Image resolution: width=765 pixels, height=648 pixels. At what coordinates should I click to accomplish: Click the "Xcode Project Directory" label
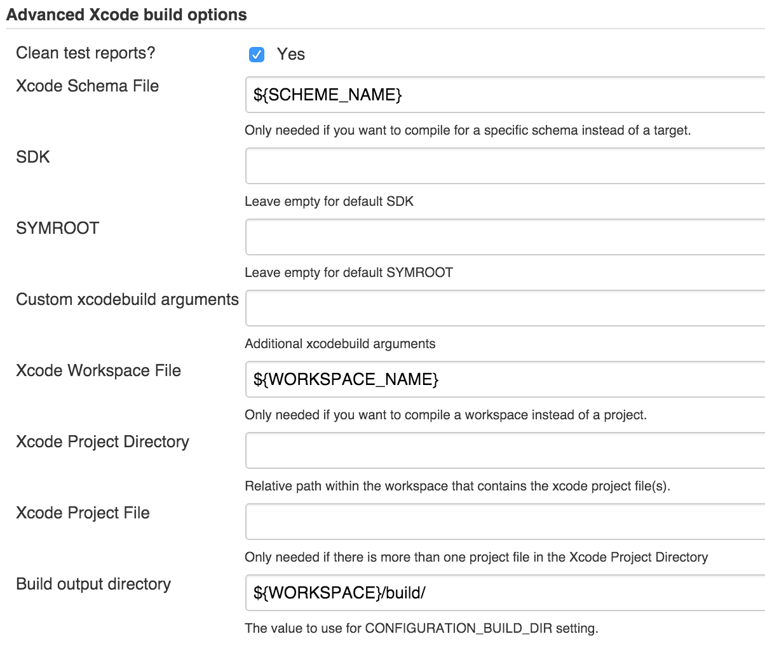pos(102,442)
